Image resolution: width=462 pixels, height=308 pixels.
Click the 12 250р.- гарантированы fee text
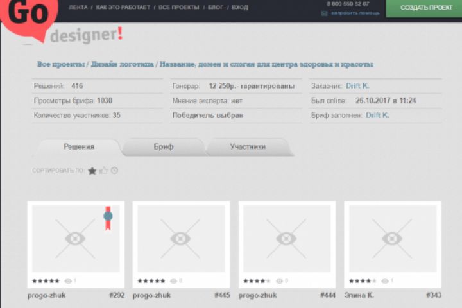point(252,86)
